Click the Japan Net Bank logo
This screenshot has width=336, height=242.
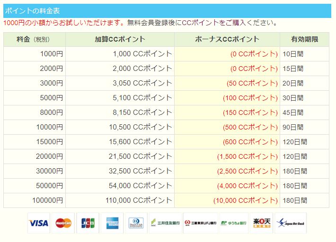click(x=291, y=223)
